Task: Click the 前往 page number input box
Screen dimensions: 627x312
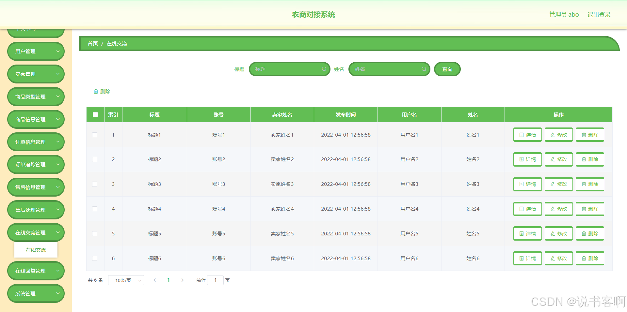Action: pyautogui.click(x=216, y=280)
